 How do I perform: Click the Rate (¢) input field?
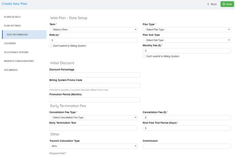coord(93,40)
